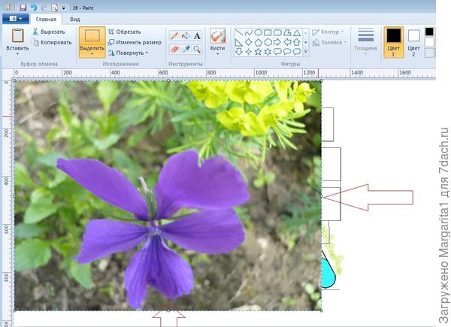This screenshot has height=327, width=451.
Task: Pick the polygon shape
Action: point(287,32)
